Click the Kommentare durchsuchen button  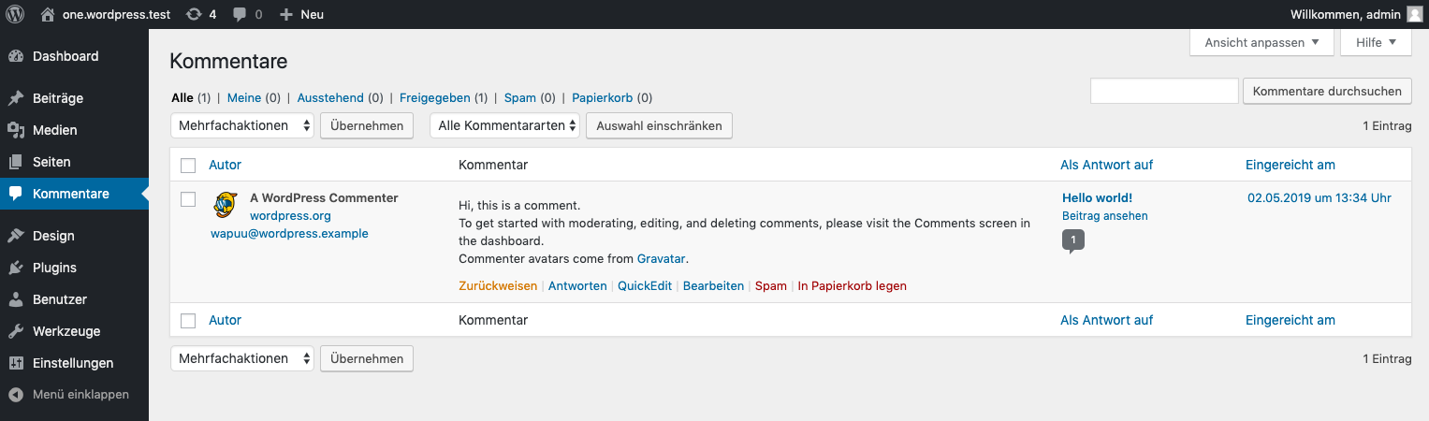tap(1328, 91)
